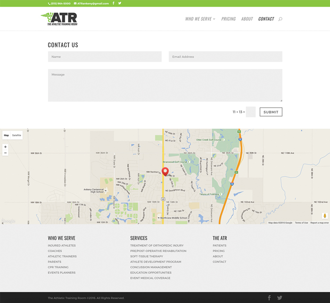The height and width of the screenshot is (303, 330).
Task: Expand the Who We Serve menu
Action: point(200,19)
